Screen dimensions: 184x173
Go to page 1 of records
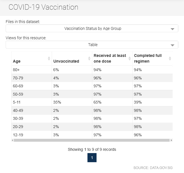click(92, 158)
